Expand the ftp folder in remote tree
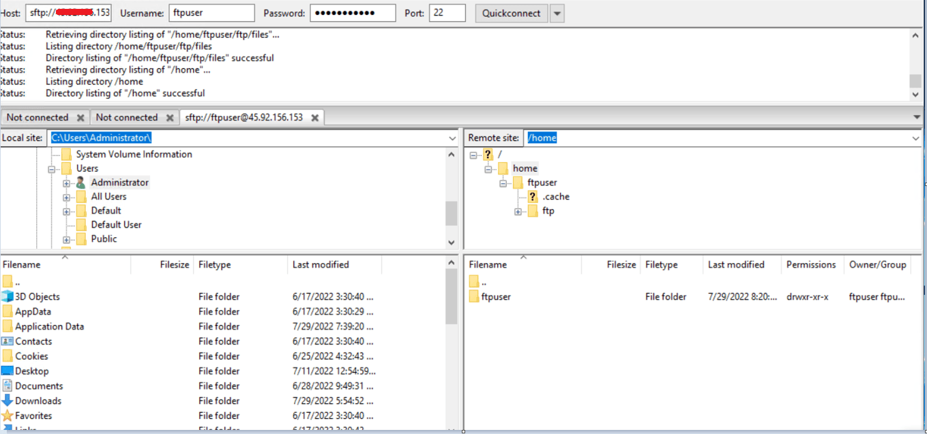Viewport: 927px width, 434px height. pos(517,211)
